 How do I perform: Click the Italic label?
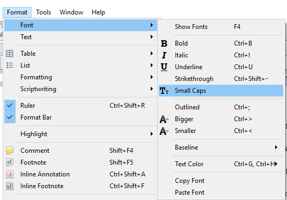coord(181,55)
